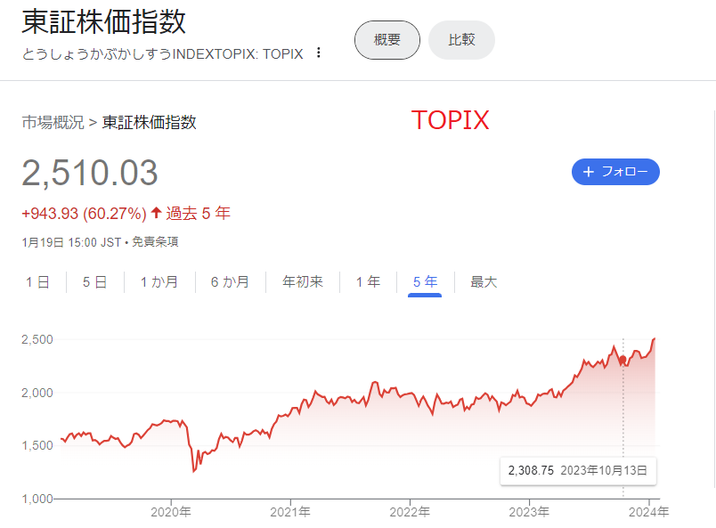The height and width of the screenshot is (528, 716).
Task: Open the three-dot more options menu
Action: pos(319,53)
